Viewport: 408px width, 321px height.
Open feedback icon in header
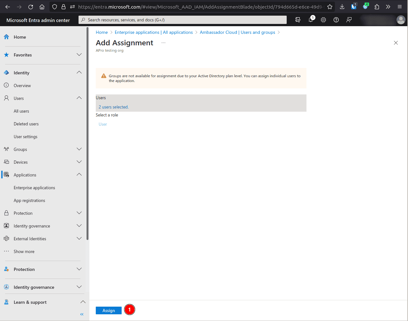(349, 20)
